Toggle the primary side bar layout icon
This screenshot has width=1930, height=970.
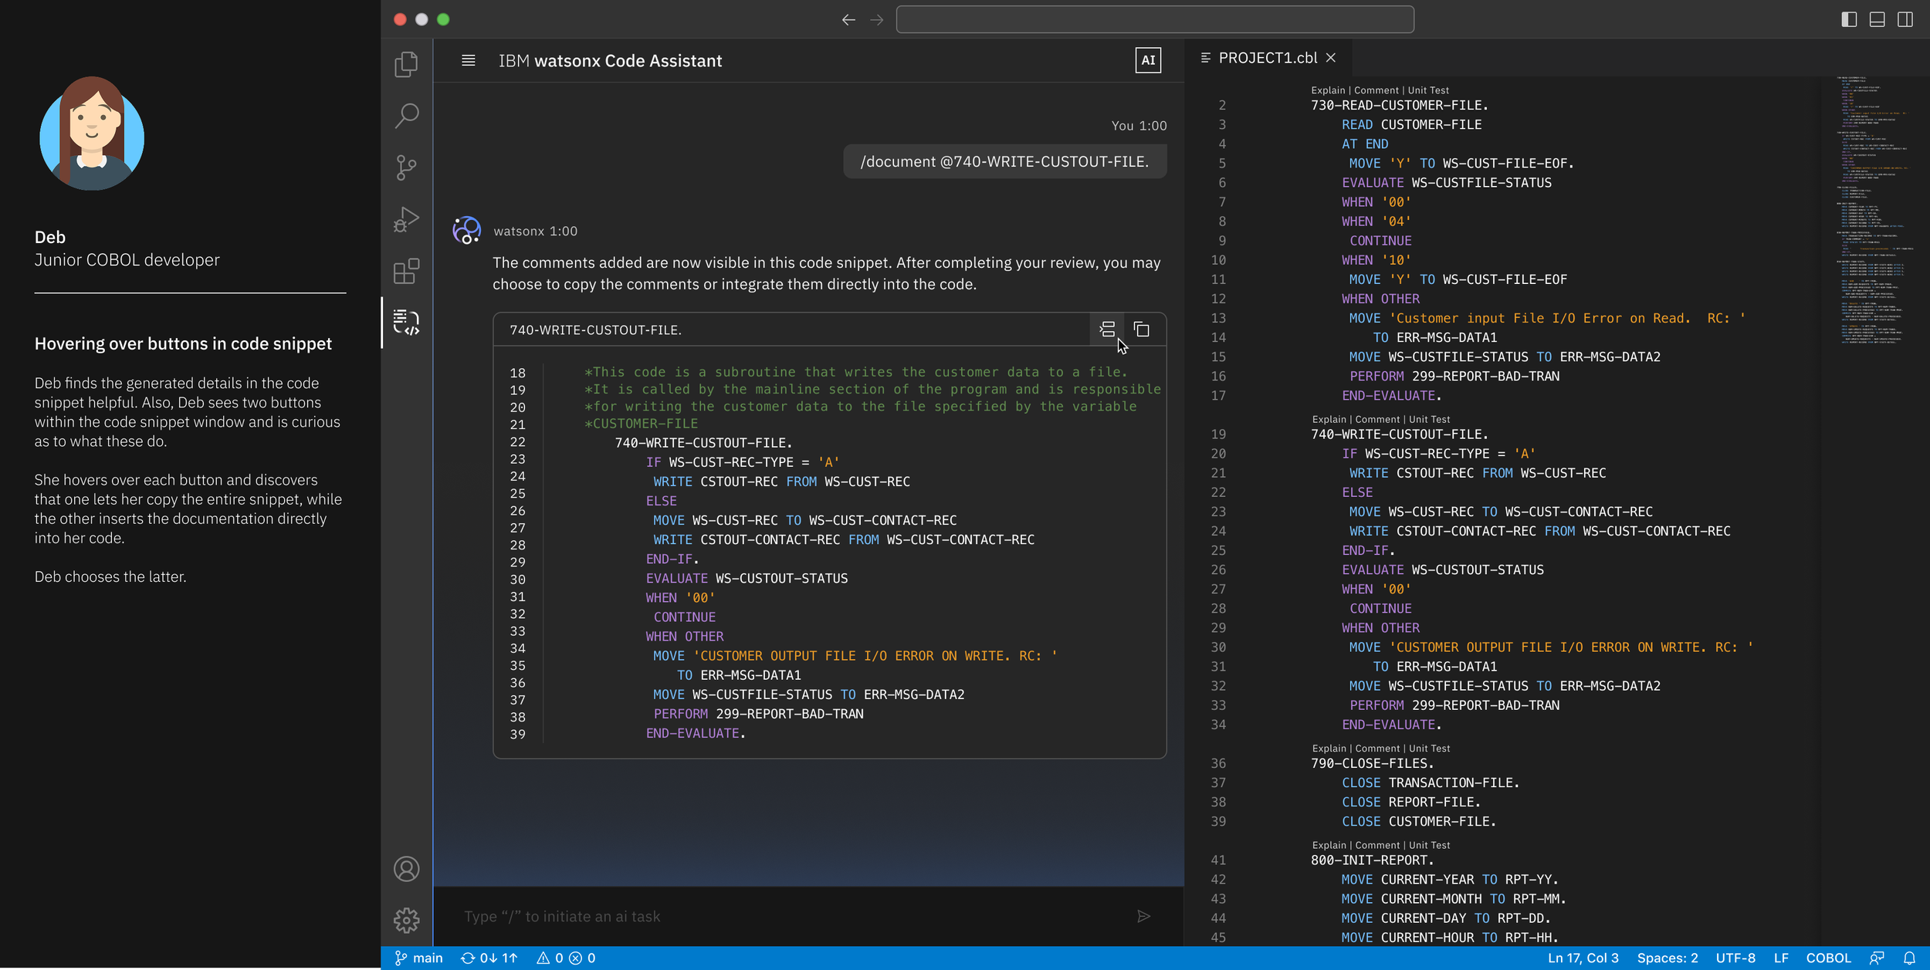pos(1848,19)
